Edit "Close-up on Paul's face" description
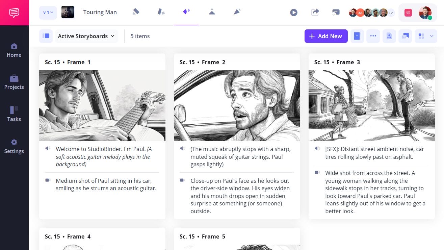Screen dimensions: 444x250 tap(240, 196)
